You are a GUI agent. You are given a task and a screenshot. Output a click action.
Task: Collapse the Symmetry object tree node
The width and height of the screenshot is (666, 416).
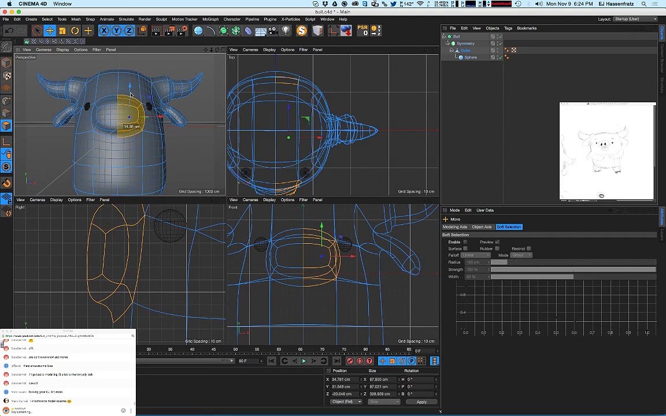tap(447, 43)
